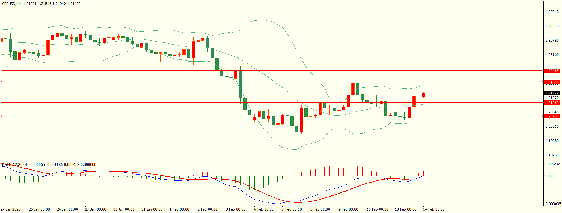Select the horizontal line at 1.21950
The width and height of the screenshot is (562, 213).
point(272,82)
